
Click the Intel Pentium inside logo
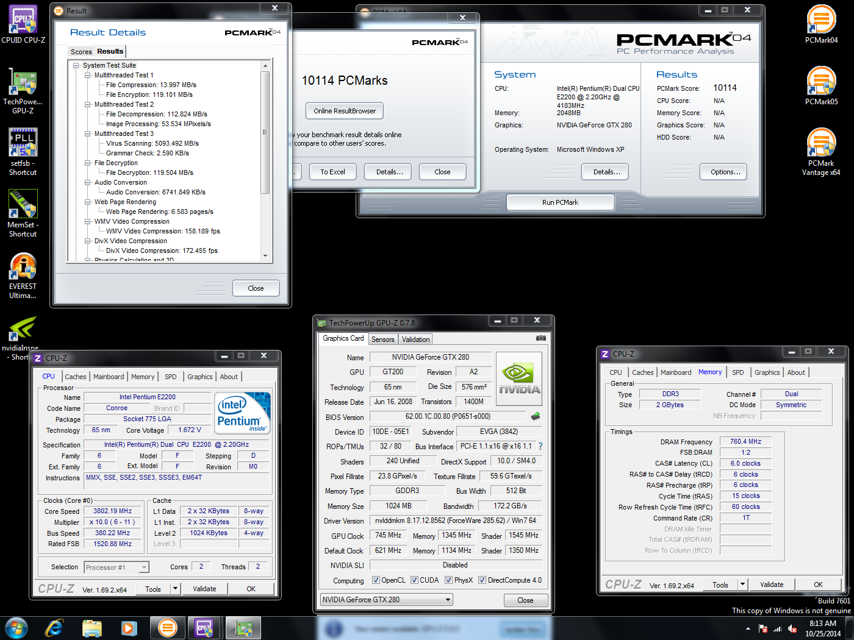pyautogui.click(x=242, y=413)
